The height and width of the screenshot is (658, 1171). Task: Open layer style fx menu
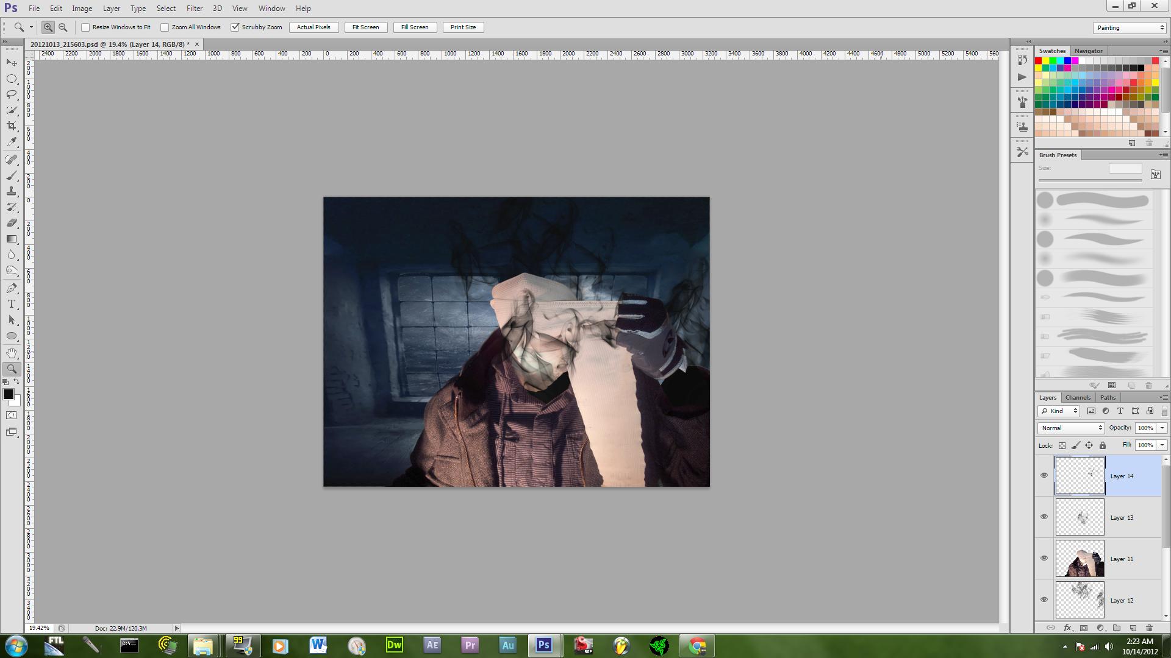tap(1067, 628)
